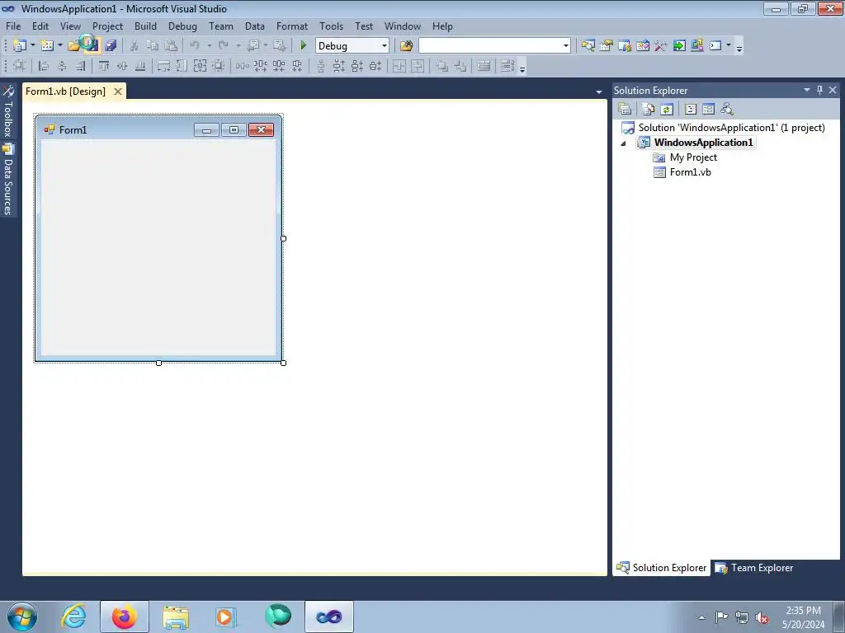Click the Open File folder icon
This screenshot has width=845, height=633.
(73, 46)
